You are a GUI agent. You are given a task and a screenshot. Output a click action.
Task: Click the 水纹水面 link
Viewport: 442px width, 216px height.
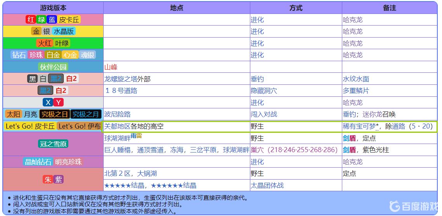[x=356, y=79]
